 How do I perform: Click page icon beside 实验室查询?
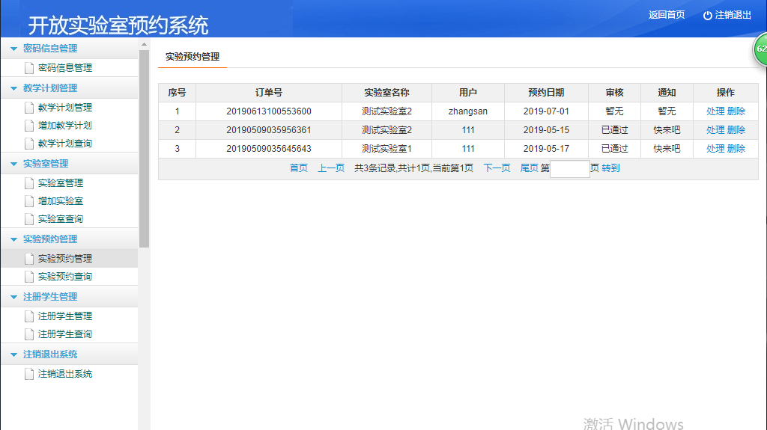click(29, 219)
